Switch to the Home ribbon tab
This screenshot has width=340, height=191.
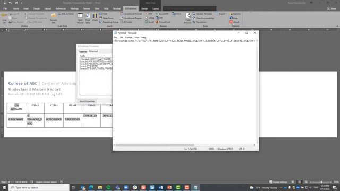click(15, 8)
